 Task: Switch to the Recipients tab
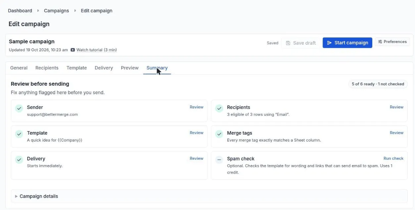coord(47,68)
